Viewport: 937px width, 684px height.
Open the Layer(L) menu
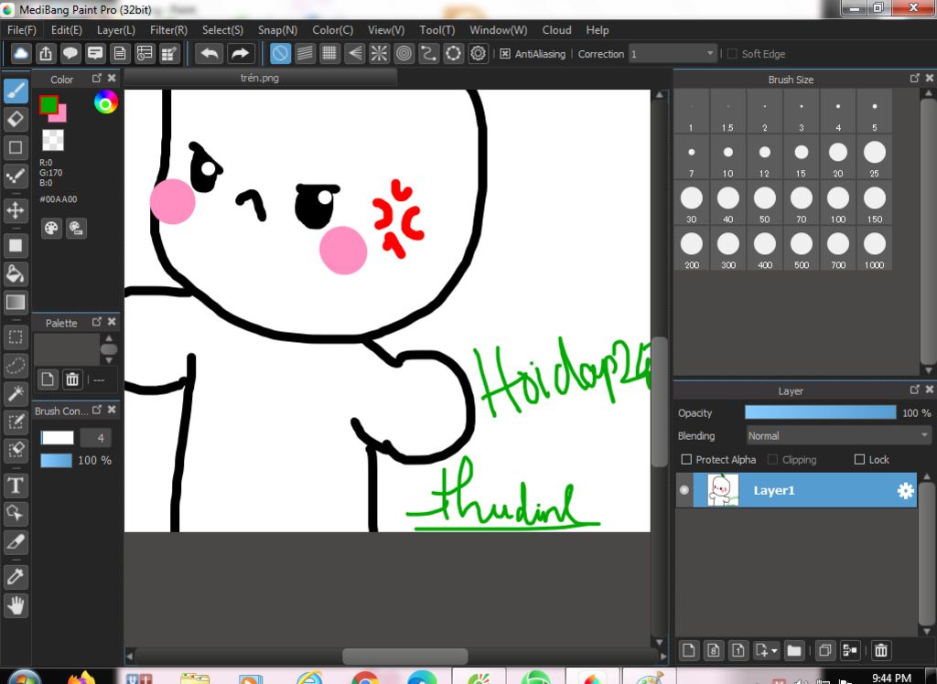[116, 30]
